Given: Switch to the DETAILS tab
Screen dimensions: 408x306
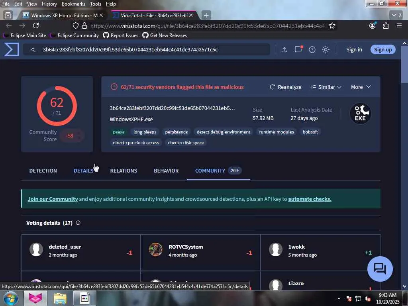Looking at the screenshot, I should (x=83, y=171).
